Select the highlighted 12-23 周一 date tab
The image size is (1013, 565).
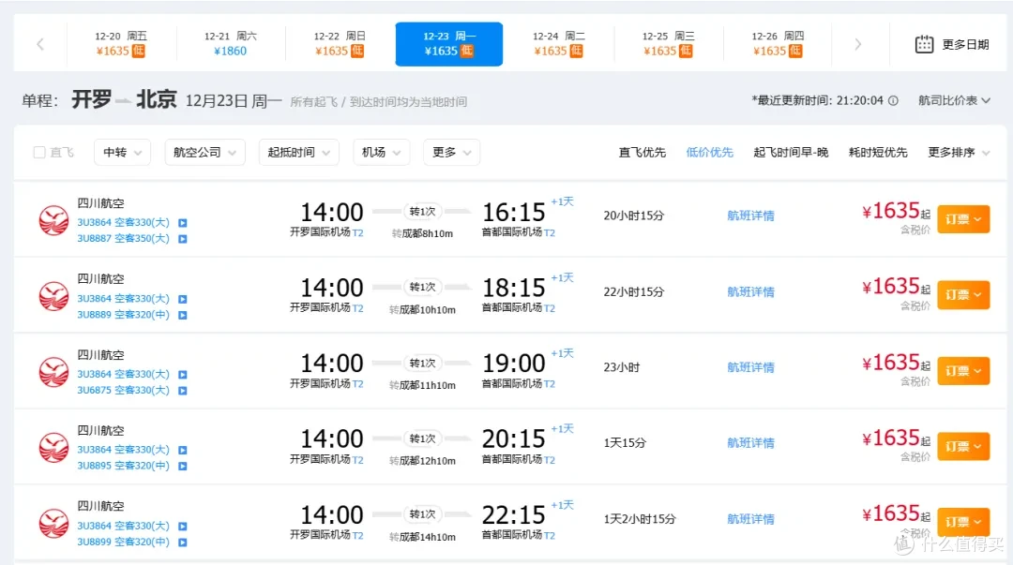coord(449,44)
